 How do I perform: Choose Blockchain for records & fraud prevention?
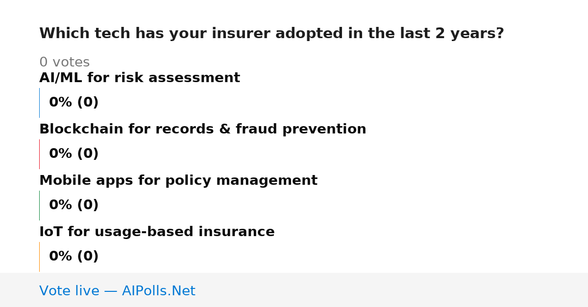tap(203, 130)
